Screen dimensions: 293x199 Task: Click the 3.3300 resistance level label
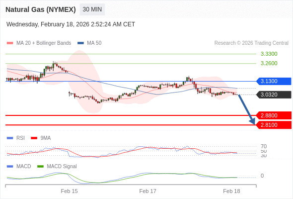tap(269, 54)
